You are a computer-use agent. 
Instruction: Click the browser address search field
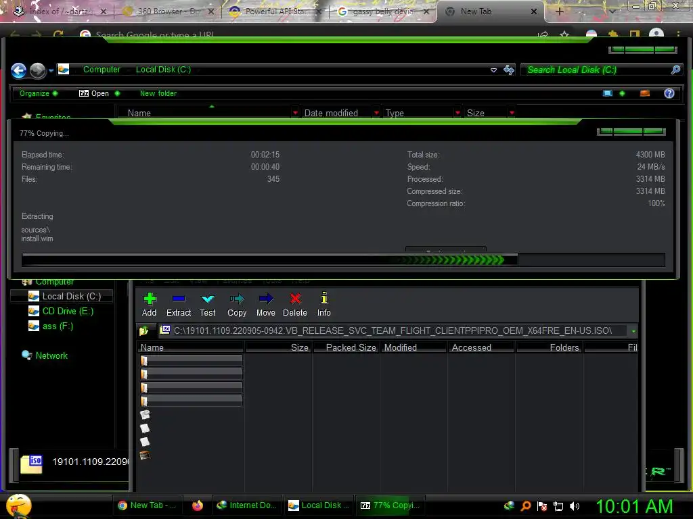pos(305,34)
